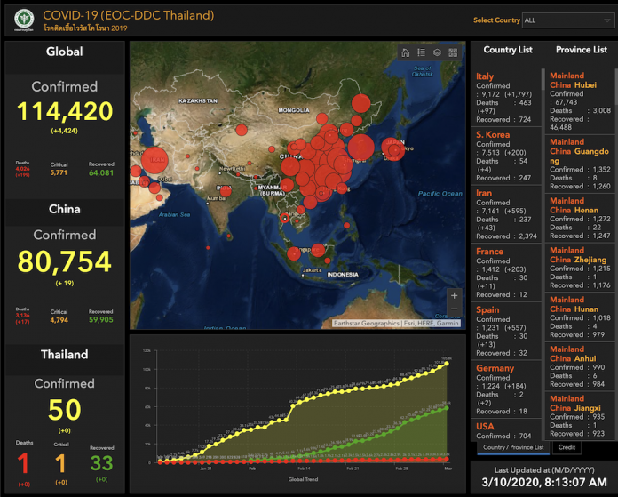
Task: Select Mainland China Hubei province entry
Action: click(x=580, y=101)
